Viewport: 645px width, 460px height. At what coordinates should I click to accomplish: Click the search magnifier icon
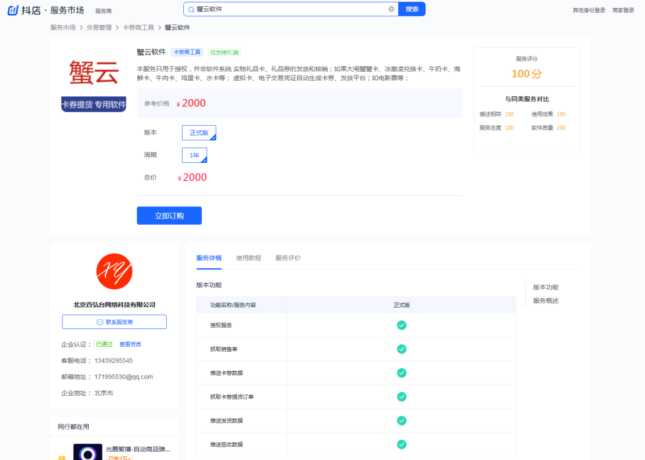(x=191, y=9)
